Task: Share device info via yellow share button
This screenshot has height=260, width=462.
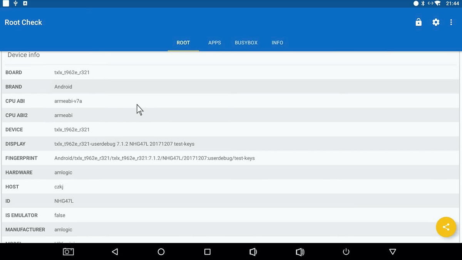Action: 446,227
